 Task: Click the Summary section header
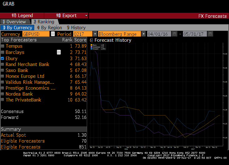click(x=44, y=129)
